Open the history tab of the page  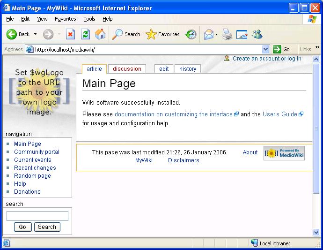coord(188,69)
